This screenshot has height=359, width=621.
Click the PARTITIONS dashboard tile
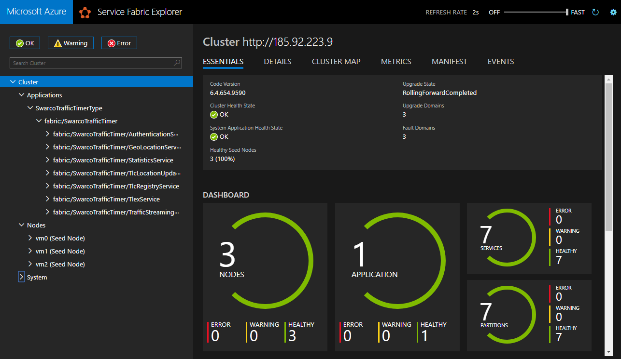529,315
